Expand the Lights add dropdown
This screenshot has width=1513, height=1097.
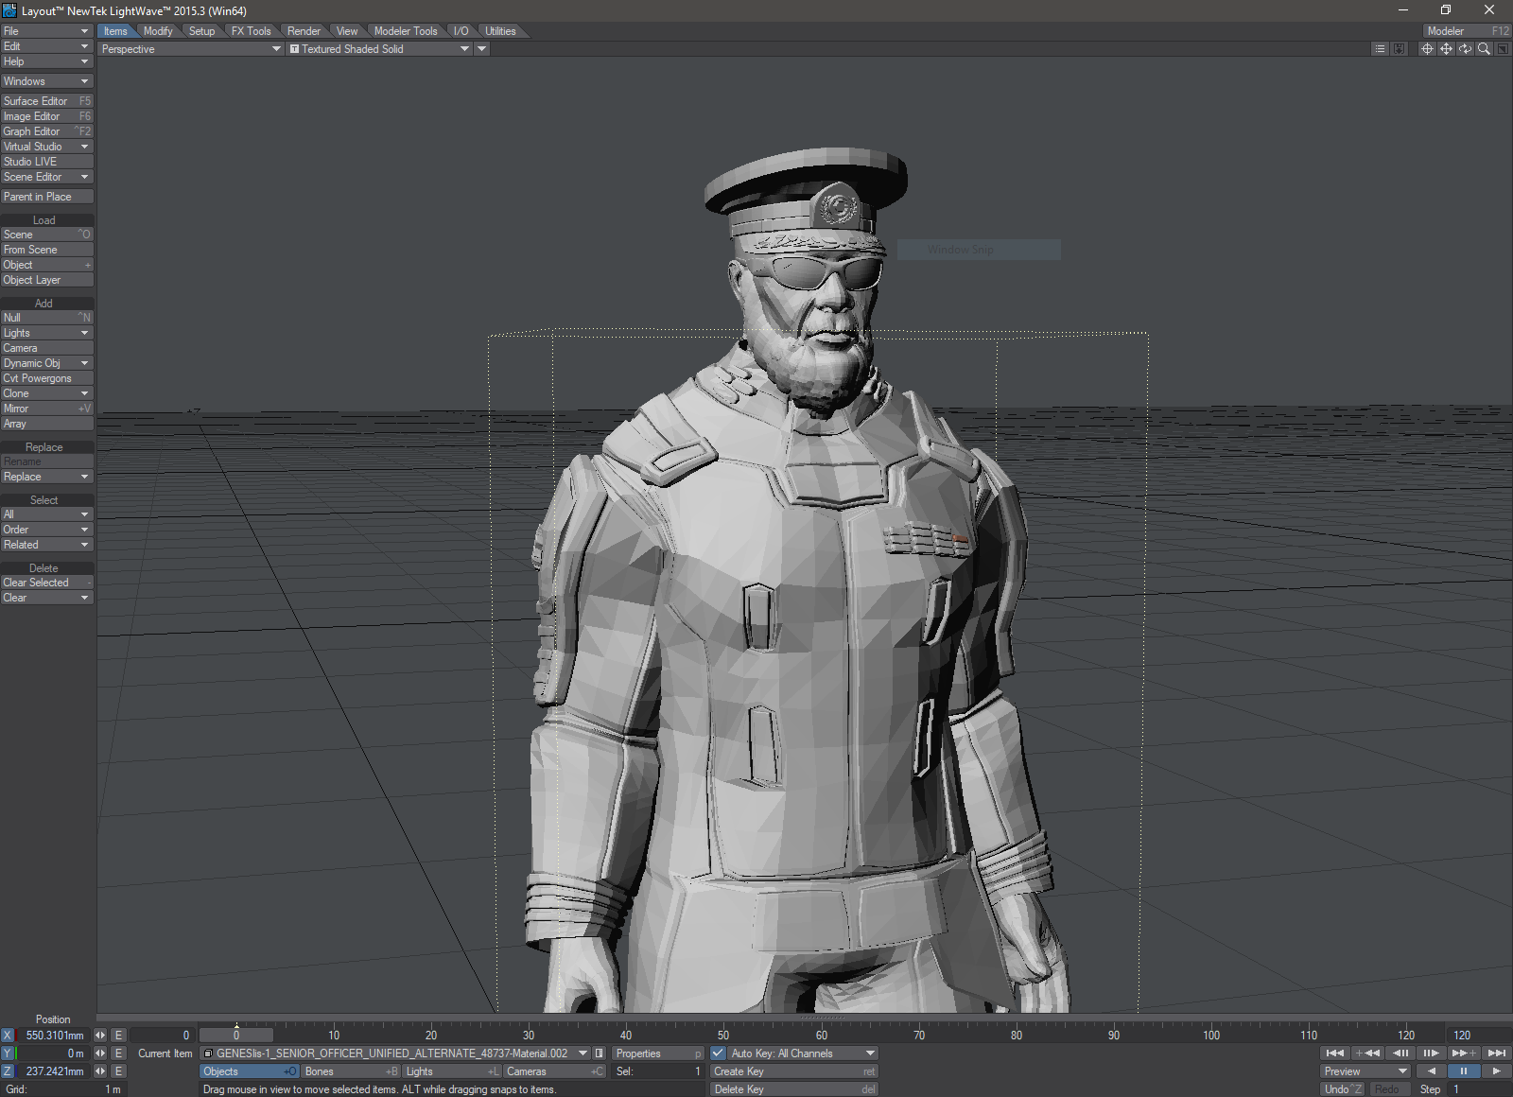tap(46, 333)
